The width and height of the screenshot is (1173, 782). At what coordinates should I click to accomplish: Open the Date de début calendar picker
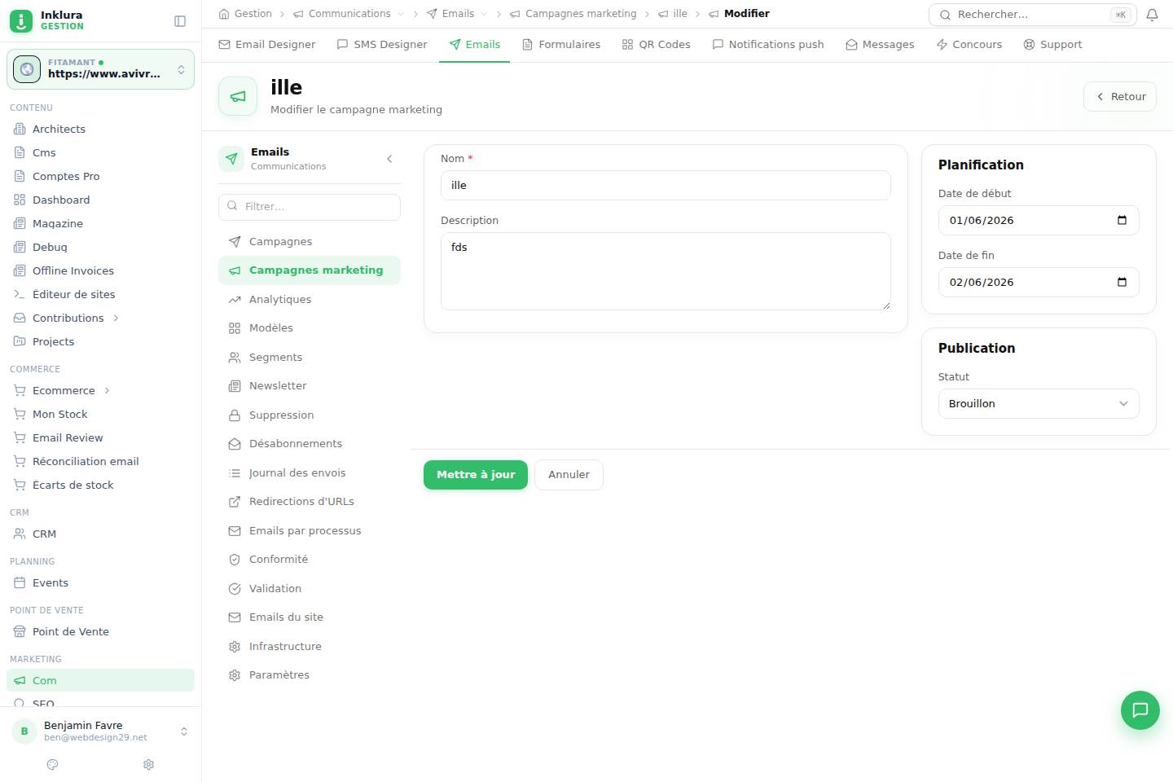(x=1122, y=220)
